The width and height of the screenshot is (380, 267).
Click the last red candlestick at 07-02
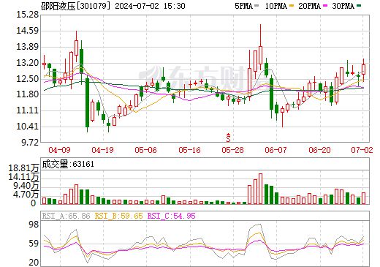[363, 69]
